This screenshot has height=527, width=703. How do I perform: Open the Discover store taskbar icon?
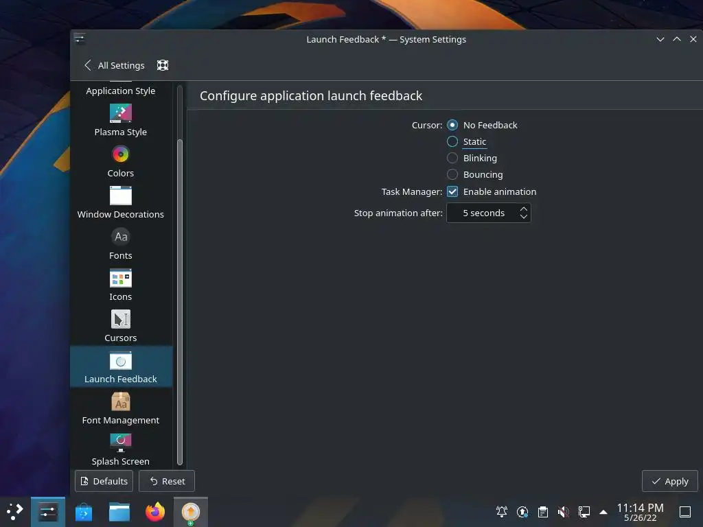click(x=84, y=512)
